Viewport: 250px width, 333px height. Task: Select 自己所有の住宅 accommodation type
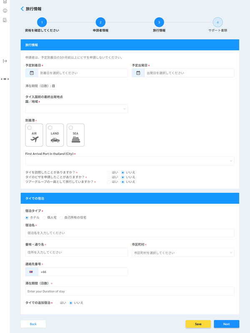tap(61, 218)
